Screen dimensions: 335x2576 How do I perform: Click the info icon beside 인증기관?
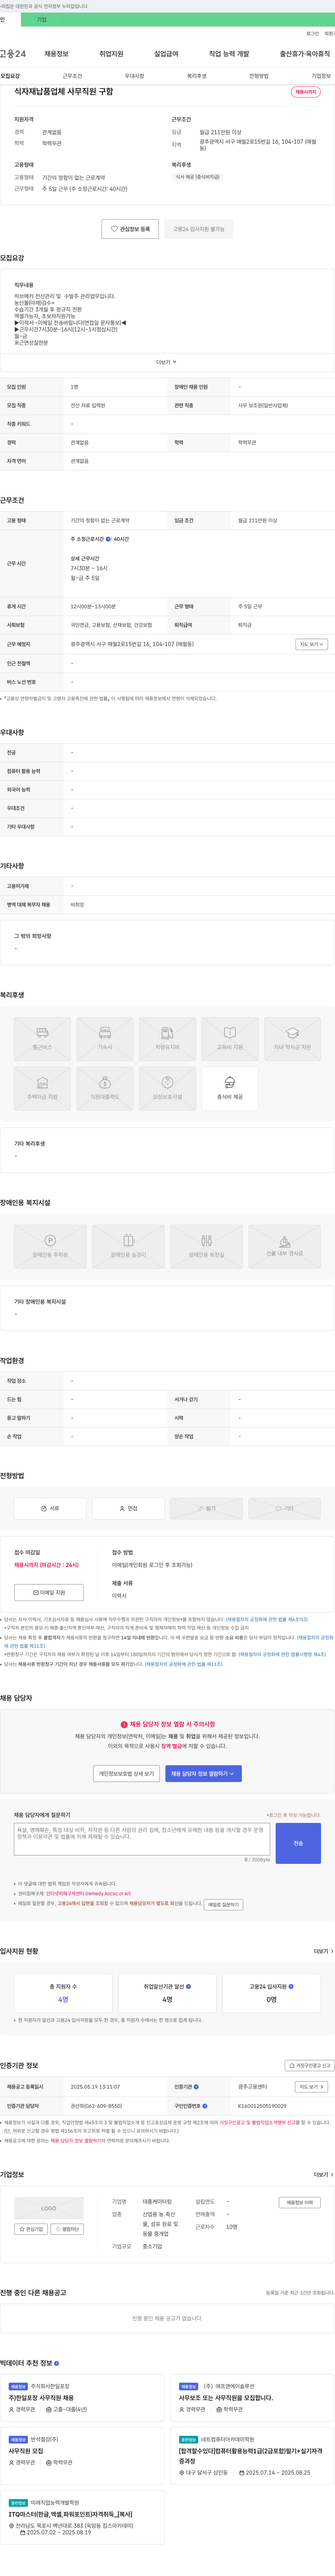(x=196, y=2087)
